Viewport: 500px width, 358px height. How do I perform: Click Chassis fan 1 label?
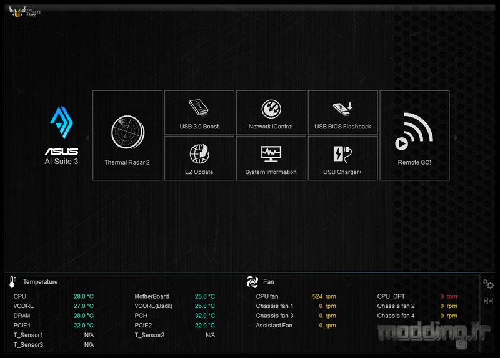[274, 306]
